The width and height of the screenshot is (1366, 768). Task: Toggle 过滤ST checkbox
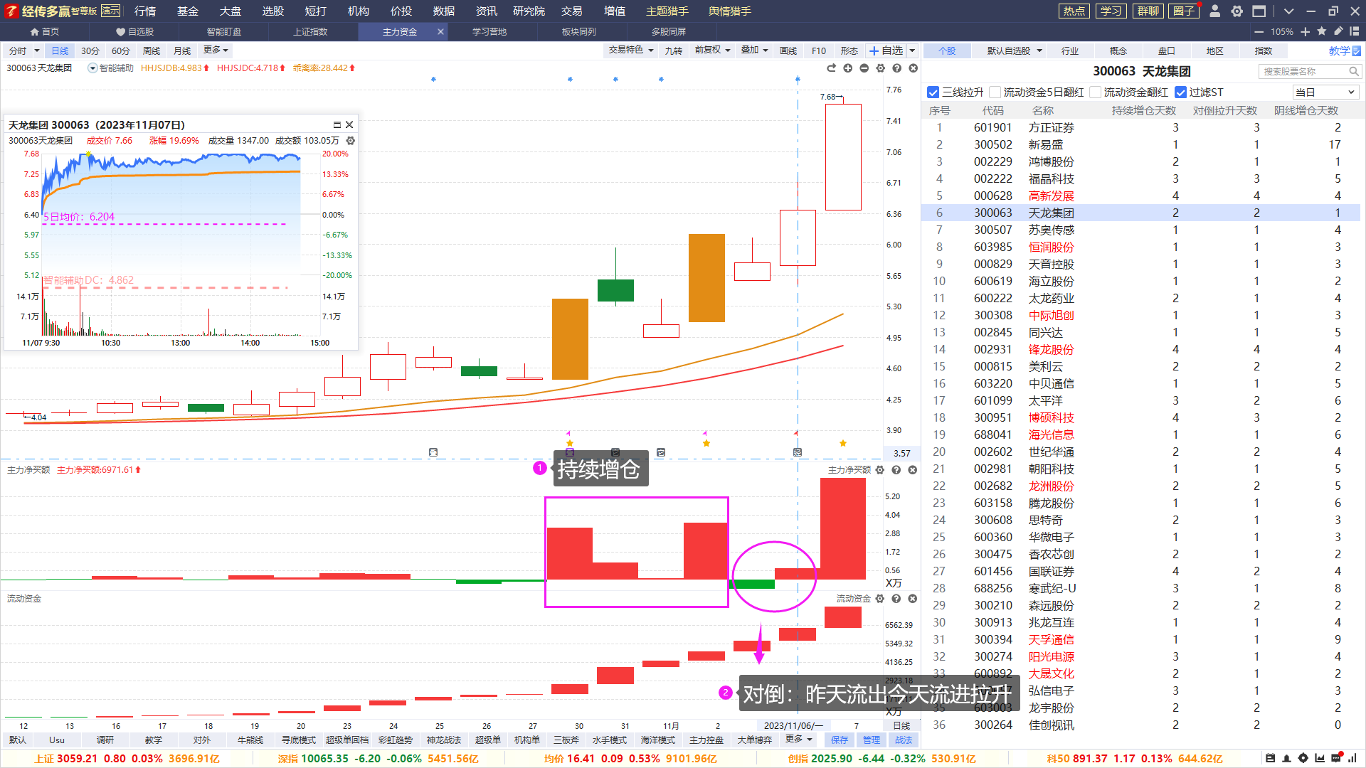tap(1181, 92)
